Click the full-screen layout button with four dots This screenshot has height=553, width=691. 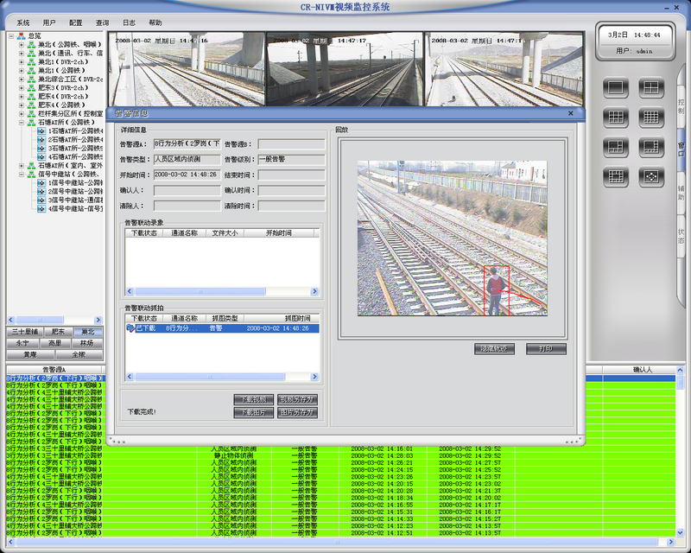pyautogui.click(x=651, y=176)
